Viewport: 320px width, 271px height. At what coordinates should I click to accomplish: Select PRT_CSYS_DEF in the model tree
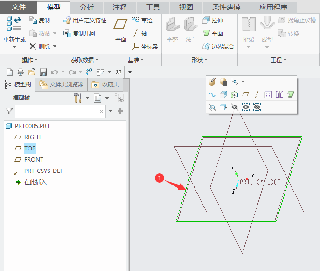point(39,171)
